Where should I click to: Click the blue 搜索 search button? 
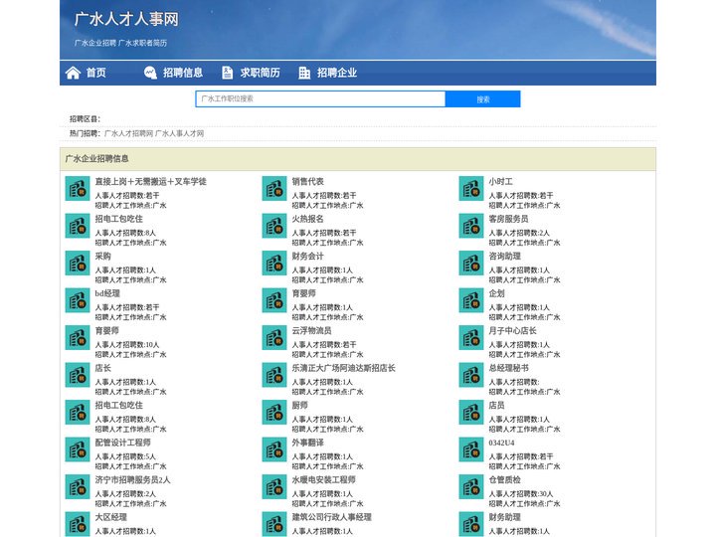pyautogui.click(x=482, y=99)
